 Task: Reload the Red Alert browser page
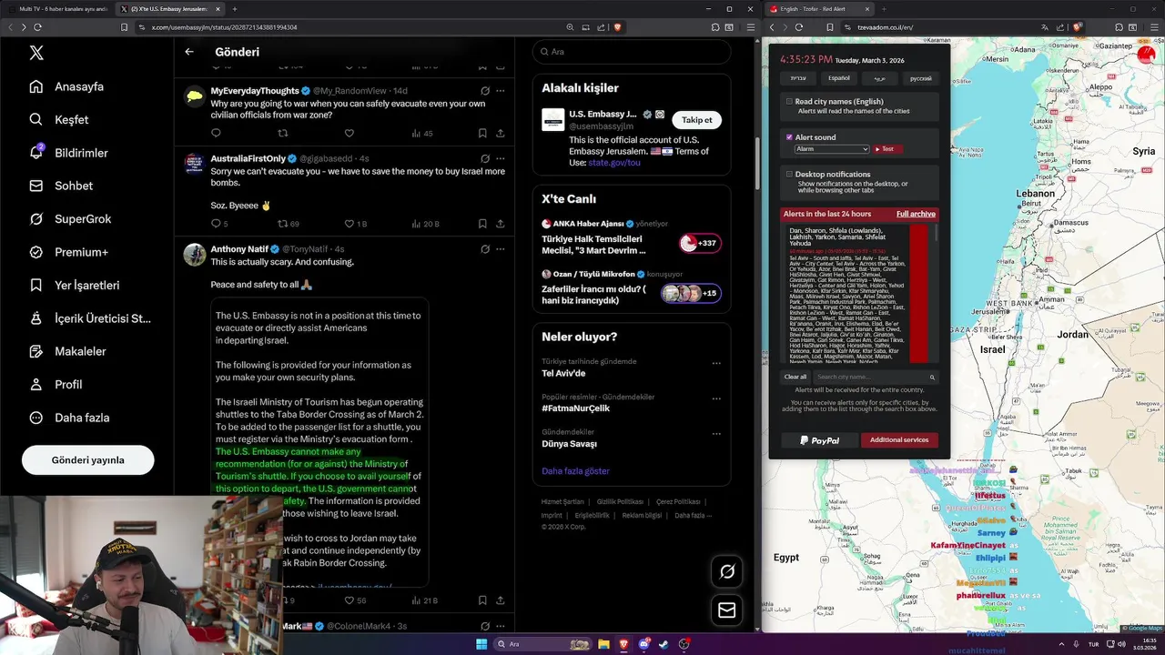pyautogui.click(x=799, y=27)
